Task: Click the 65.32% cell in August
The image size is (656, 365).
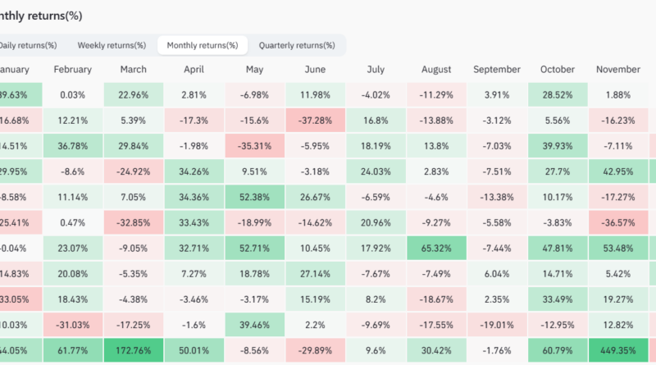Action: pyautogui.click(x=436, y=247)
